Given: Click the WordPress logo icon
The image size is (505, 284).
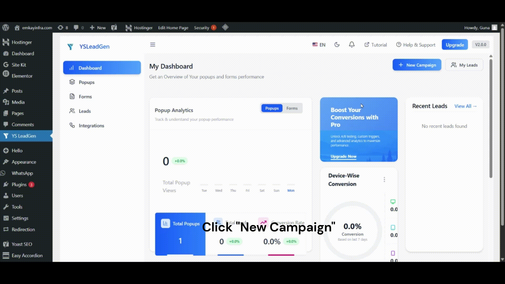Looking at the screenshot, I should (6, 28).
